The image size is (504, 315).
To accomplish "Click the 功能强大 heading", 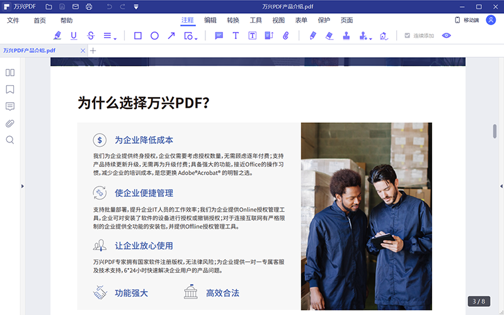I will click(x=132, y=293).
